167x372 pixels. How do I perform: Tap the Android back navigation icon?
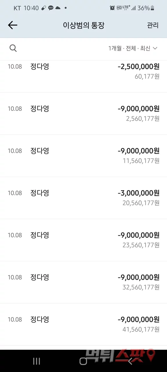[x=130, y=361]
